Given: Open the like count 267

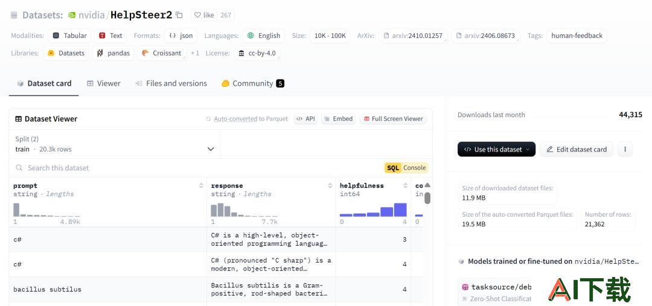Looking at the screenshot, I should [226, 15].
